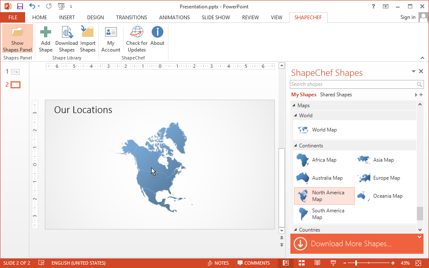Start Slide Show from status bar

[x=333, y=263]
